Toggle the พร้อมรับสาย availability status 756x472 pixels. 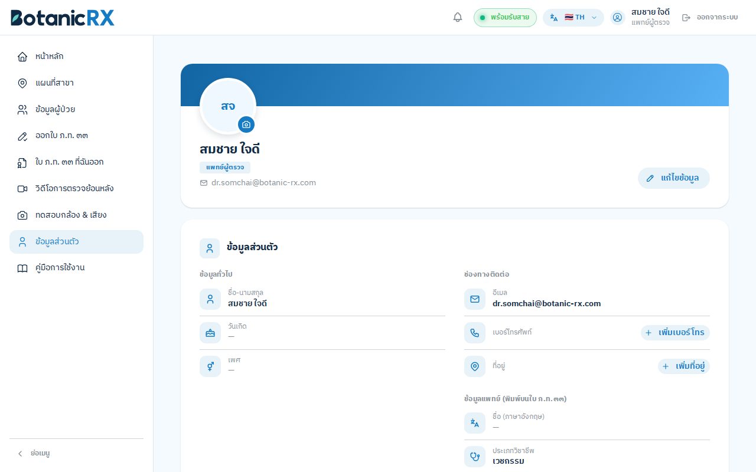[x=505, y=17]
